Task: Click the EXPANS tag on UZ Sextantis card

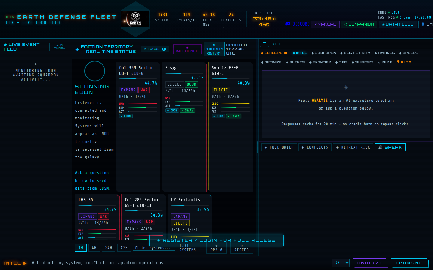Action: pyautogui.click(x=180, y=216)
